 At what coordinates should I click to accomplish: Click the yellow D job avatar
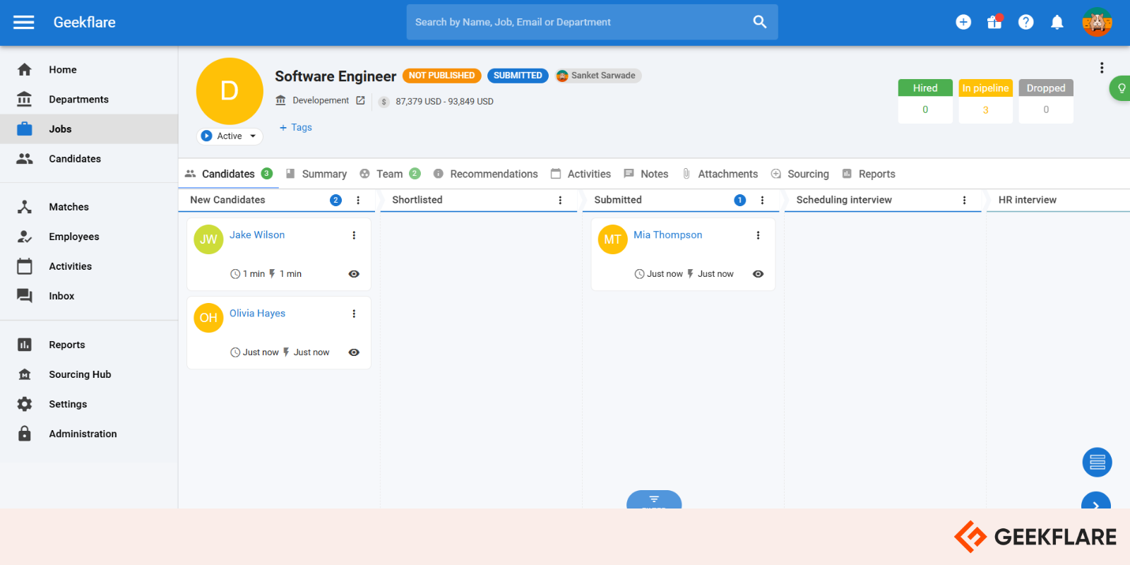230,91
